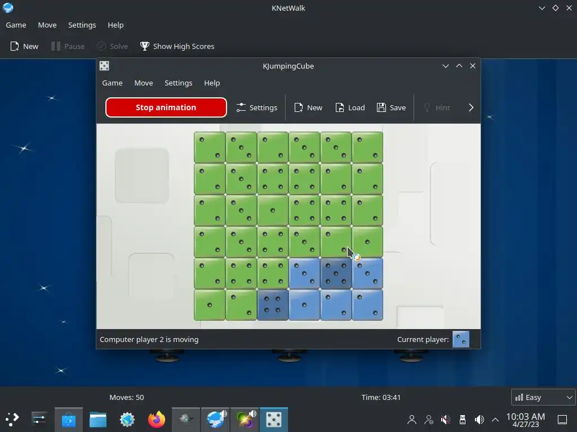Click the user account tray icon
This screenshot has width=577, height=432.
click(412, 420)
